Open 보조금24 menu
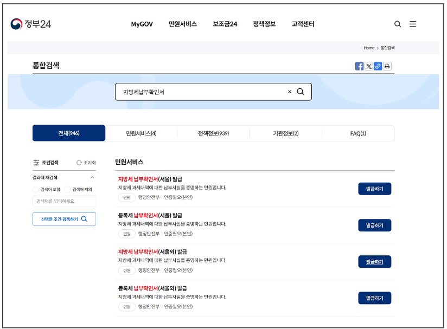The image size is (447, 329). pyautogui.click(x=225, y=24)
